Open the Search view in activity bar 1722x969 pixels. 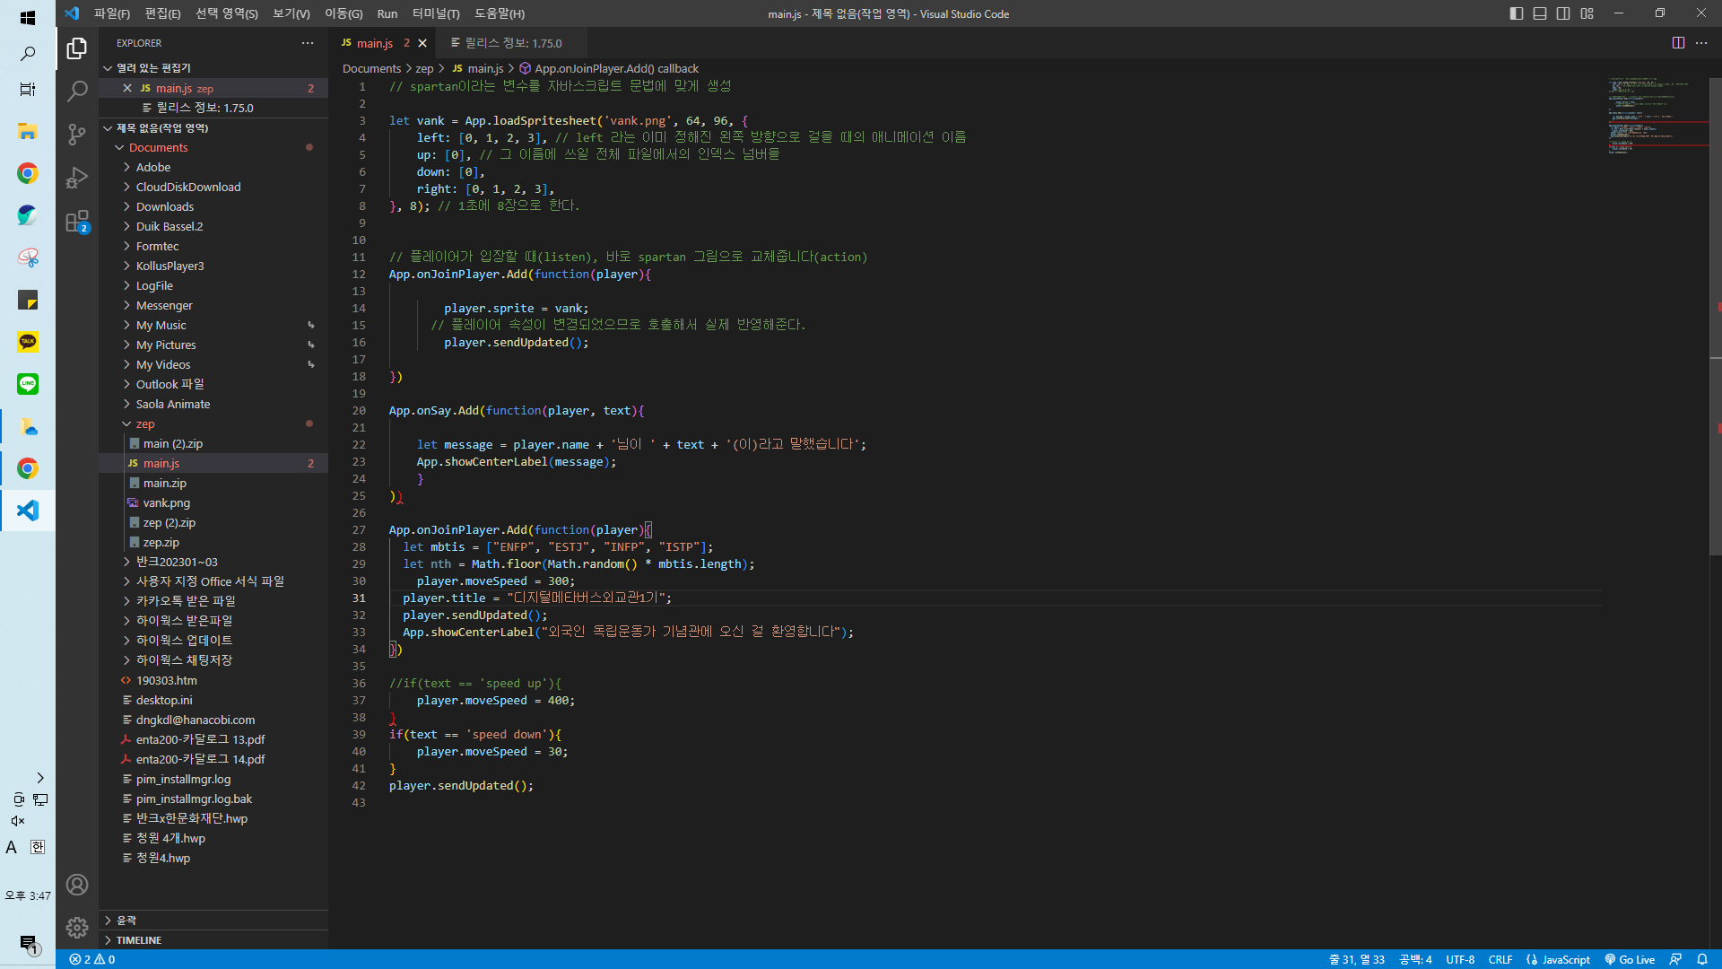tap(77, 91)
